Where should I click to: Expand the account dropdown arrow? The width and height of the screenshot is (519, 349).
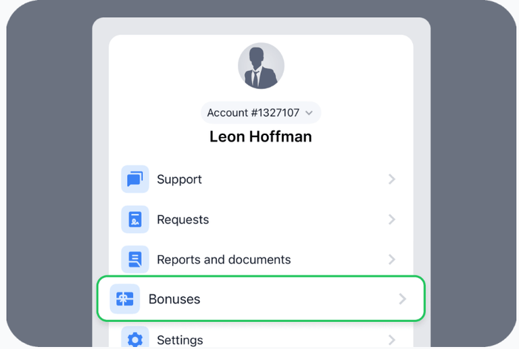[x=309, y=113]
